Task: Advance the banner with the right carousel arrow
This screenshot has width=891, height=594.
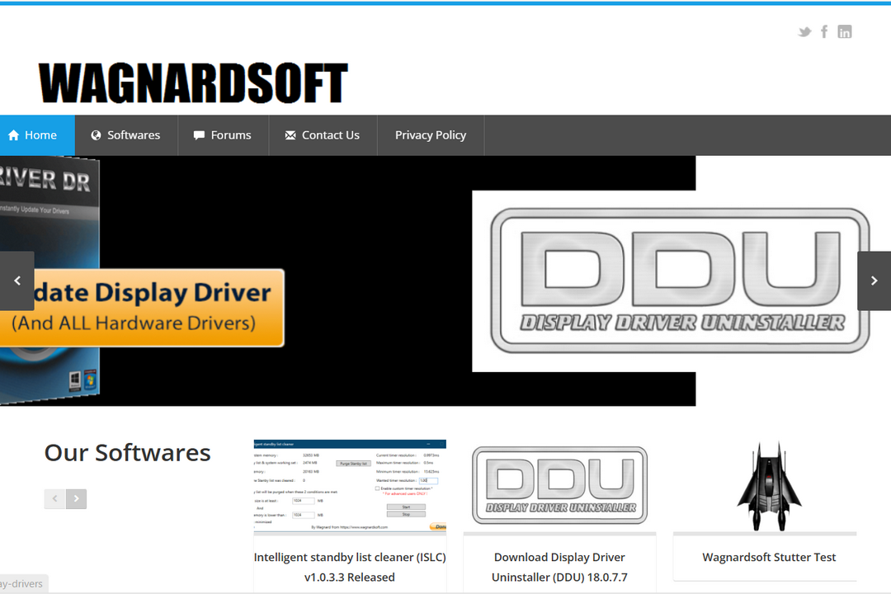Action: 874,280
